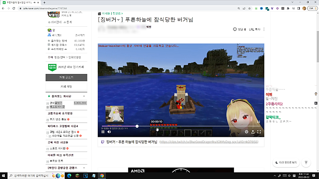Copy the post URL (URL 복사)
The width and height of the screenshot is (319, 179).
(254, 29)
